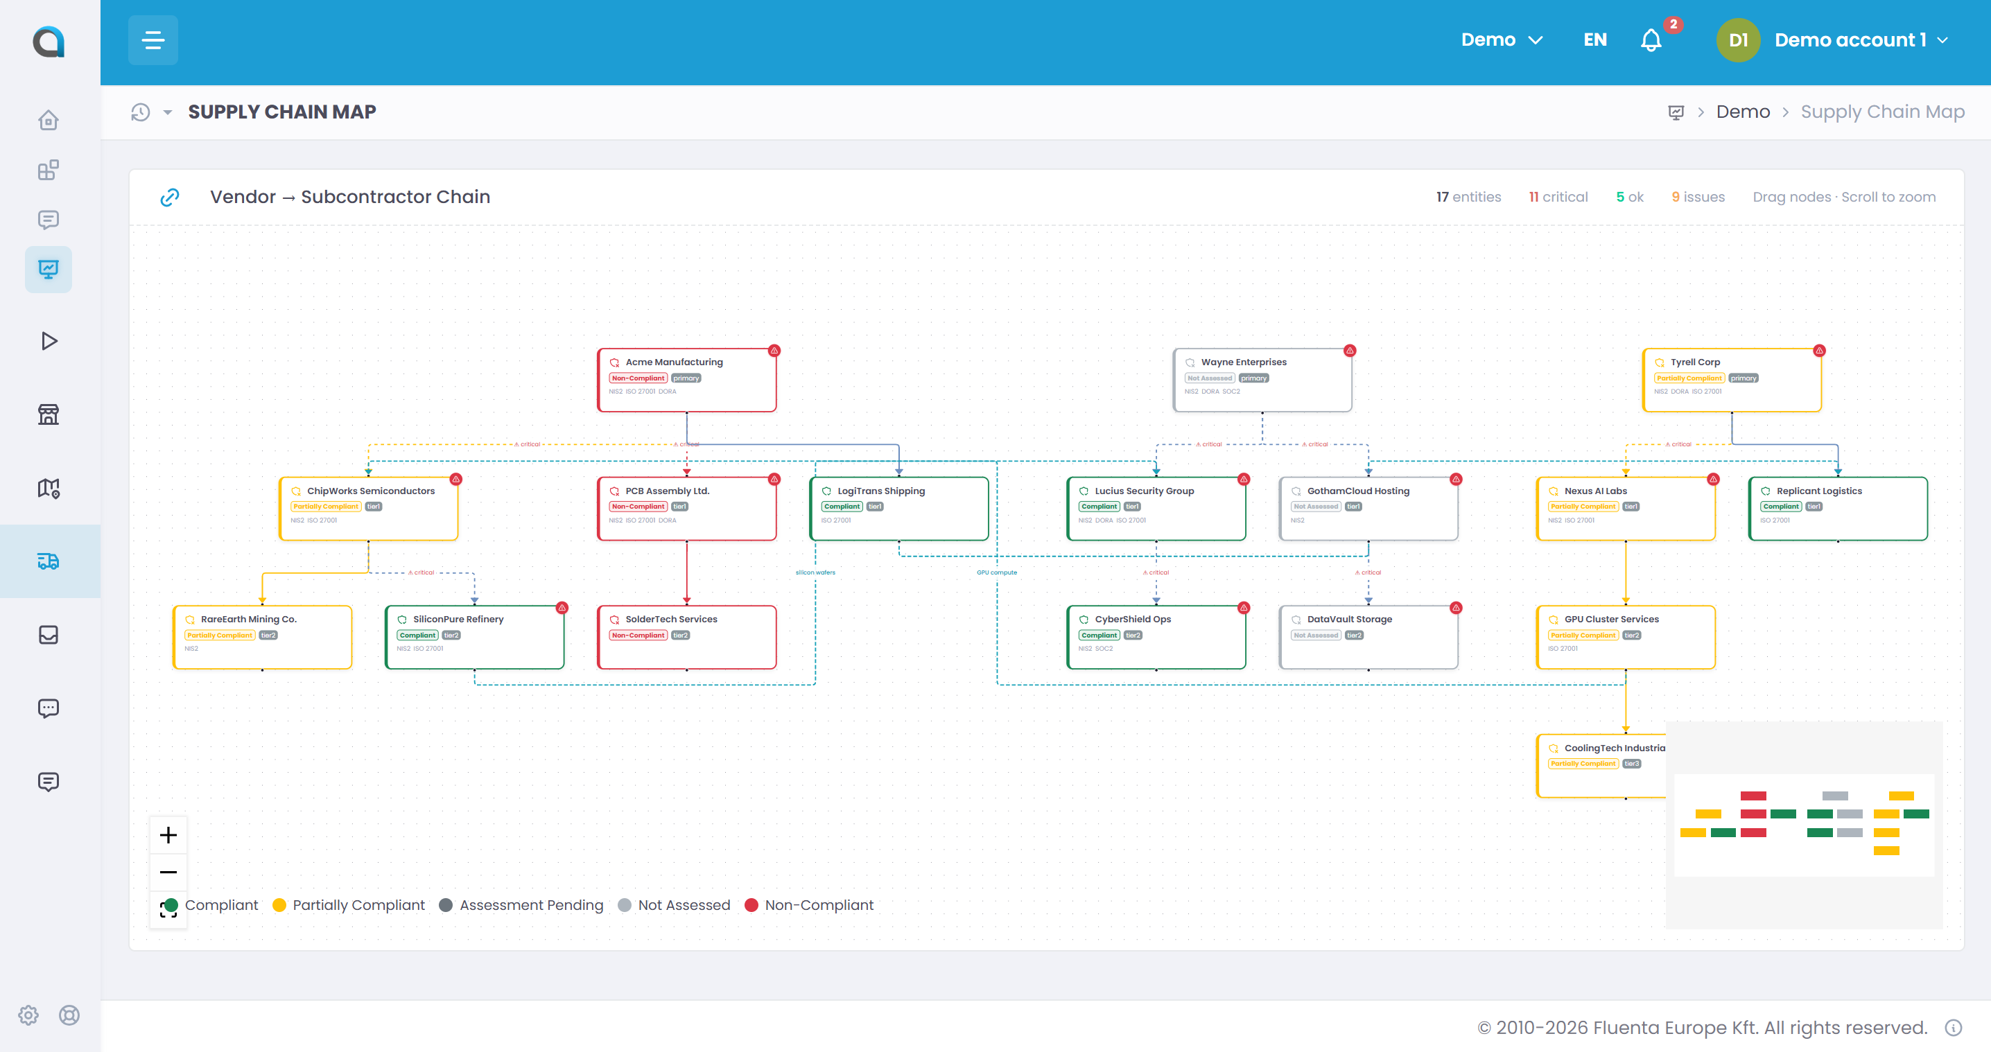The width and height of the screenshot is (1991, 1052).
Task: Open the play triangle sidebar icon
Action: (x=49, y=341)
